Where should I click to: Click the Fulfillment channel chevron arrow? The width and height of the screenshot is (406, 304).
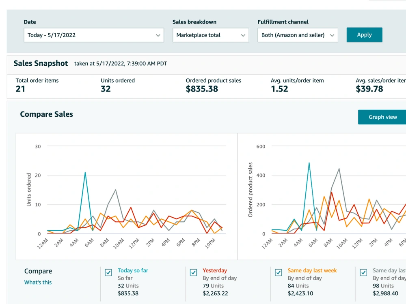[x=332, y=35]
